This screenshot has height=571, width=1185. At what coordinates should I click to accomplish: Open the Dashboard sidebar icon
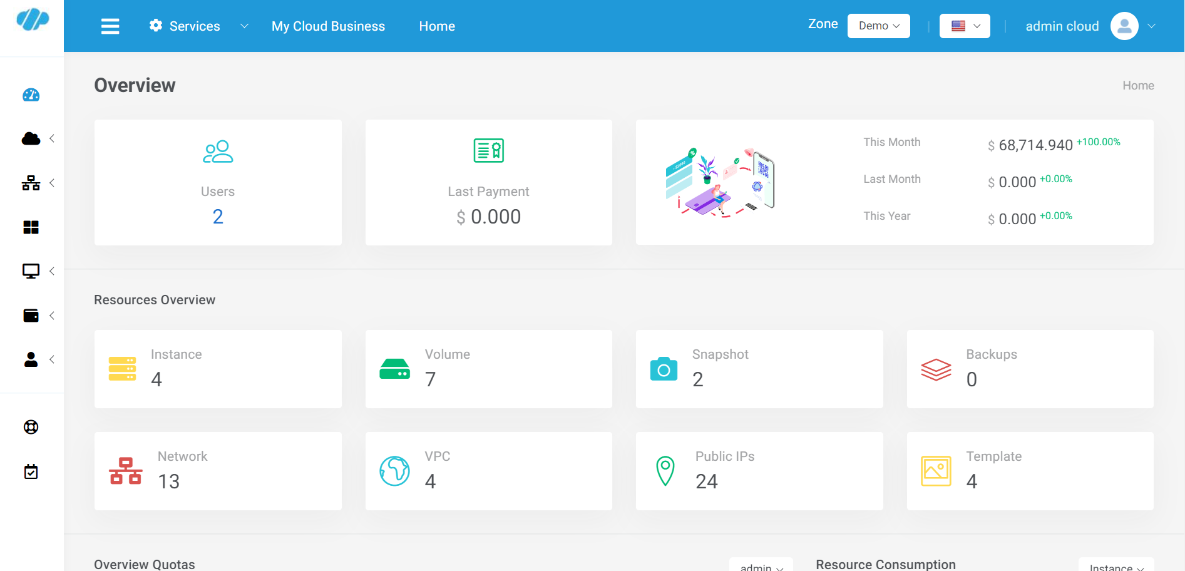coord(31,95)
